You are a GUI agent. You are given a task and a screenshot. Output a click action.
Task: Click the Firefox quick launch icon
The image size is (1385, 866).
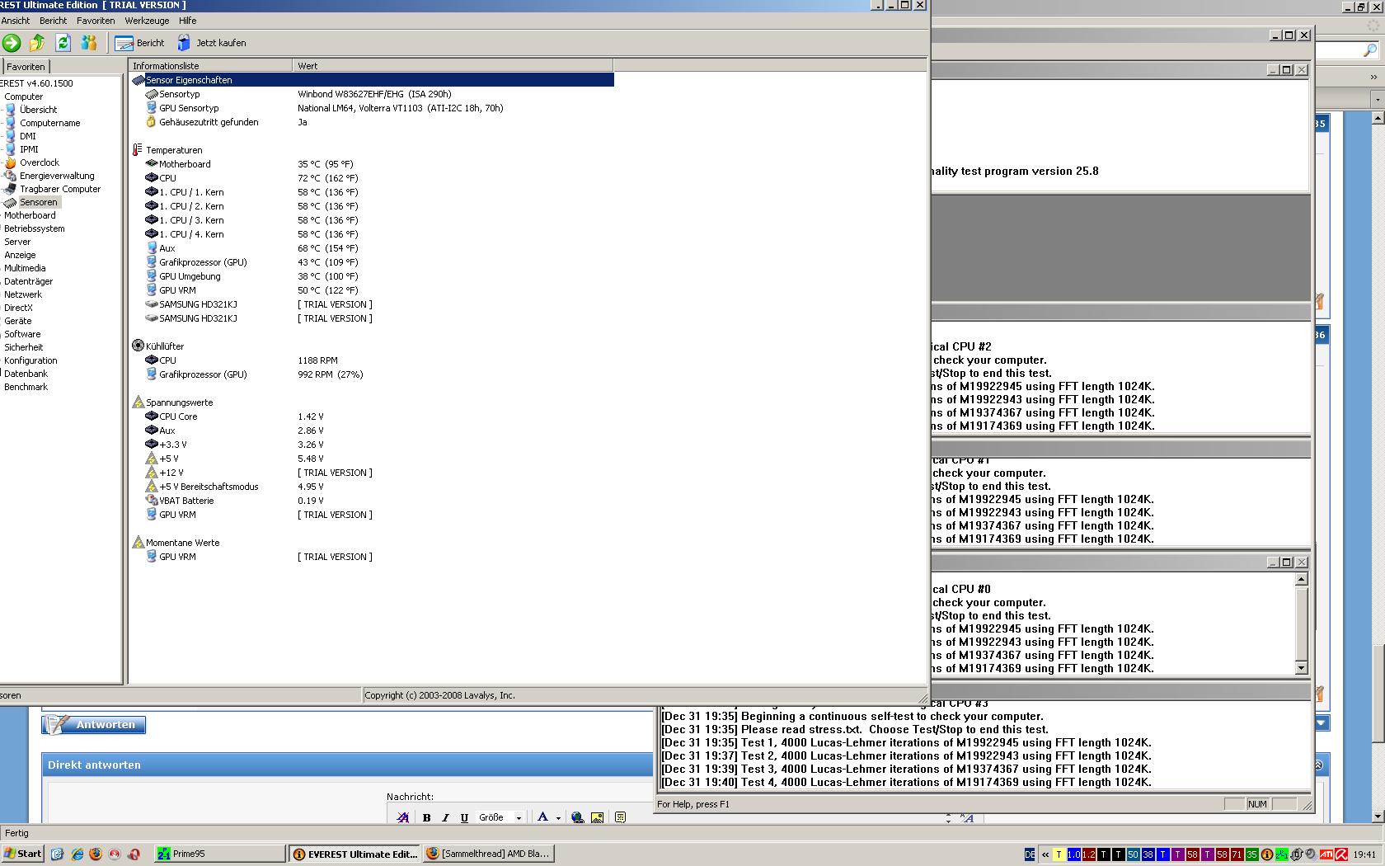(x=96, y=854)
